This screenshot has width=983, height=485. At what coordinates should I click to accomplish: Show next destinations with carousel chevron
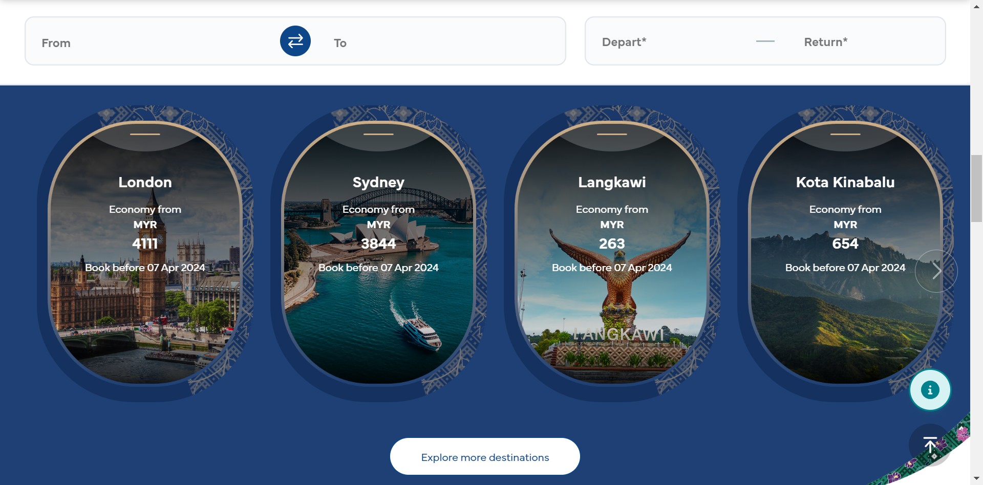(936, 271)
